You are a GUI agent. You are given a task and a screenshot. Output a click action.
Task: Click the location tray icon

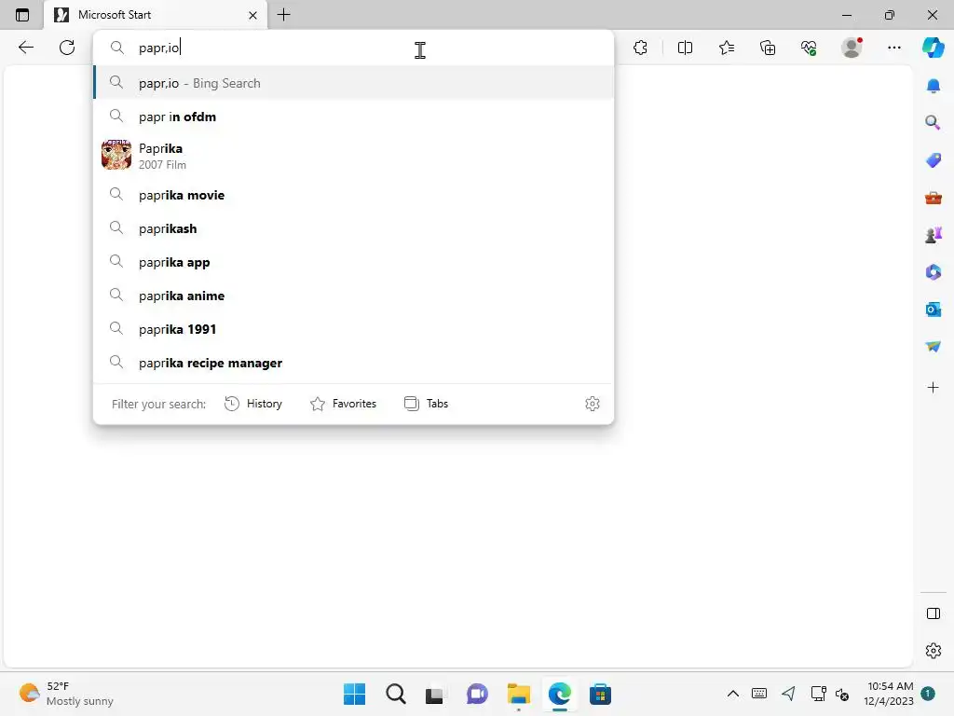tap(789, 694)
